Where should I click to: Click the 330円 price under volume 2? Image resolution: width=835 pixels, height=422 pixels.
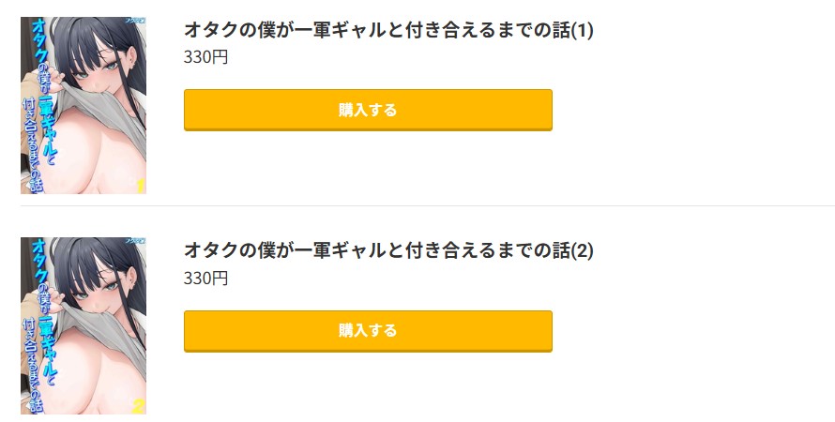(205, 279)
